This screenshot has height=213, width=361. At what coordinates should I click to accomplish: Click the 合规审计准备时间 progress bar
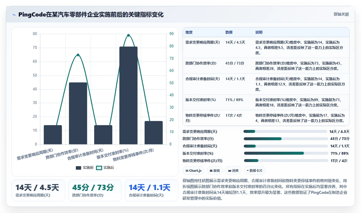tap(286, 146)
